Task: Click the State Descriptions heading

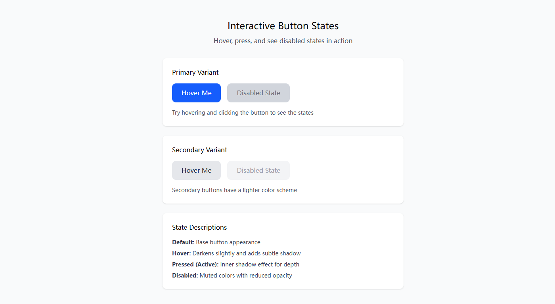Action: pyautogui.click(x=199, y=227)
